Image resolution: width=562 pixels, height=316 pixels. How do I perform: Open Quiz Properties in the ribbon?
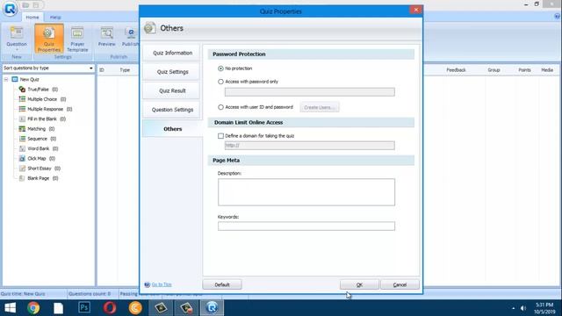point(49,39)
